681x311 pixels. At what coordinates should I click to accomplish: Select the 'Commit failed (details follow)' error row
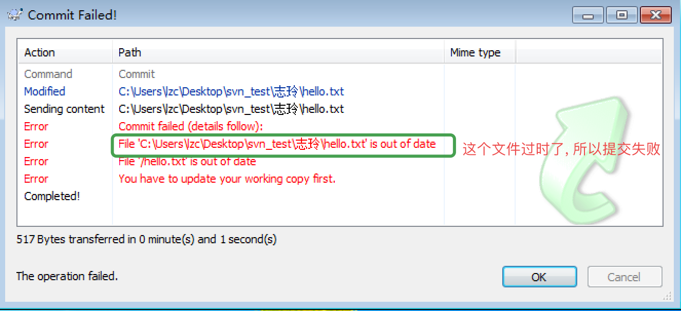(190, 126)
